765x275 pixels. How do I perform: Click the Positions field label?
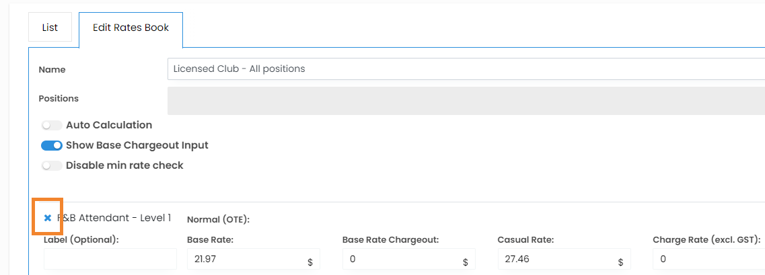tap(59, 98)
